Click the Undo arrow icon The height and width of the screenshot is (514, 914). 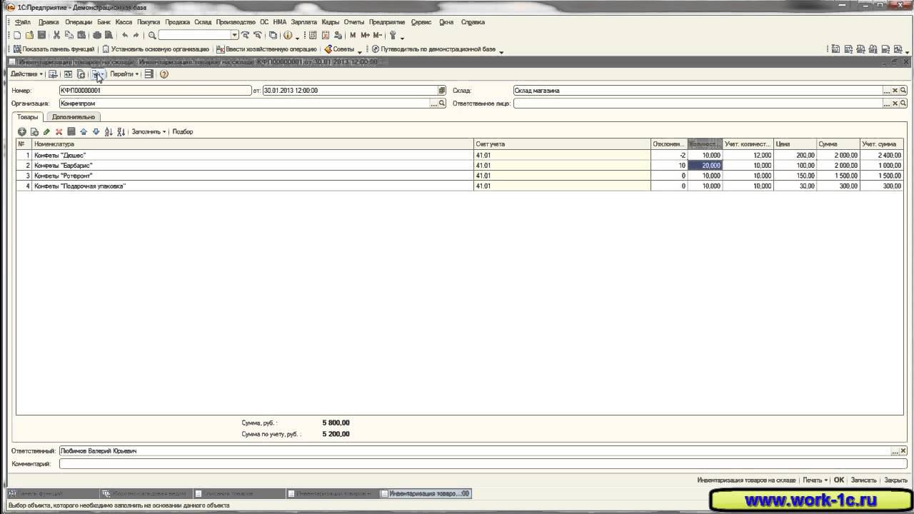click(125, 35)
